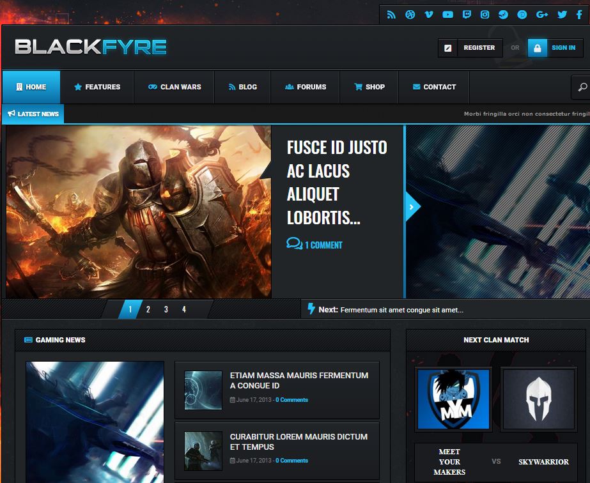590x483 pixels.
Task: Open 0 Comments under Curabitur Lorem article
Action: (291, 461)
